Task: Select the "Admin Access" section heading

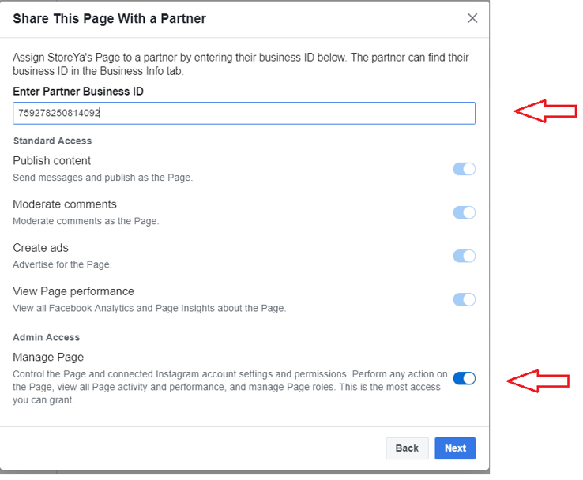Action: click(47, 337)
